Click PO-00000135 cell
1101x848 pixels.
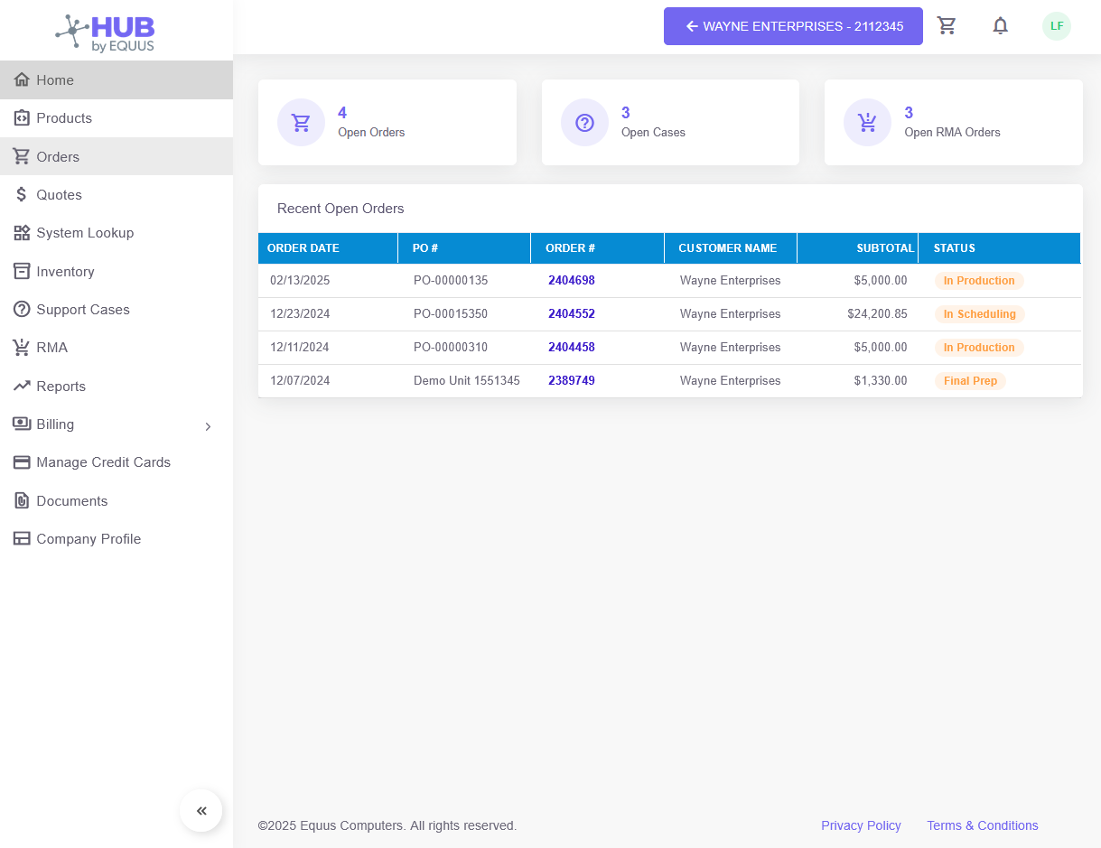click(451, 281)
